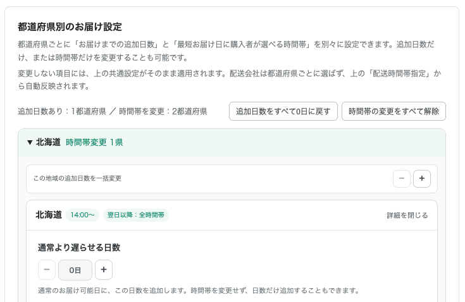Click 追加日数をすべて0日に戻す button
The height and width of the screenshot is (302, 465).
[283, 111]
